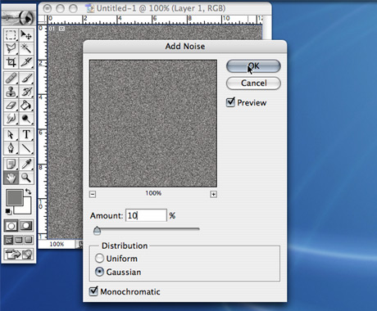Zoom in the noise preview
Screen dimensions: 377x311
click(213, 194)
